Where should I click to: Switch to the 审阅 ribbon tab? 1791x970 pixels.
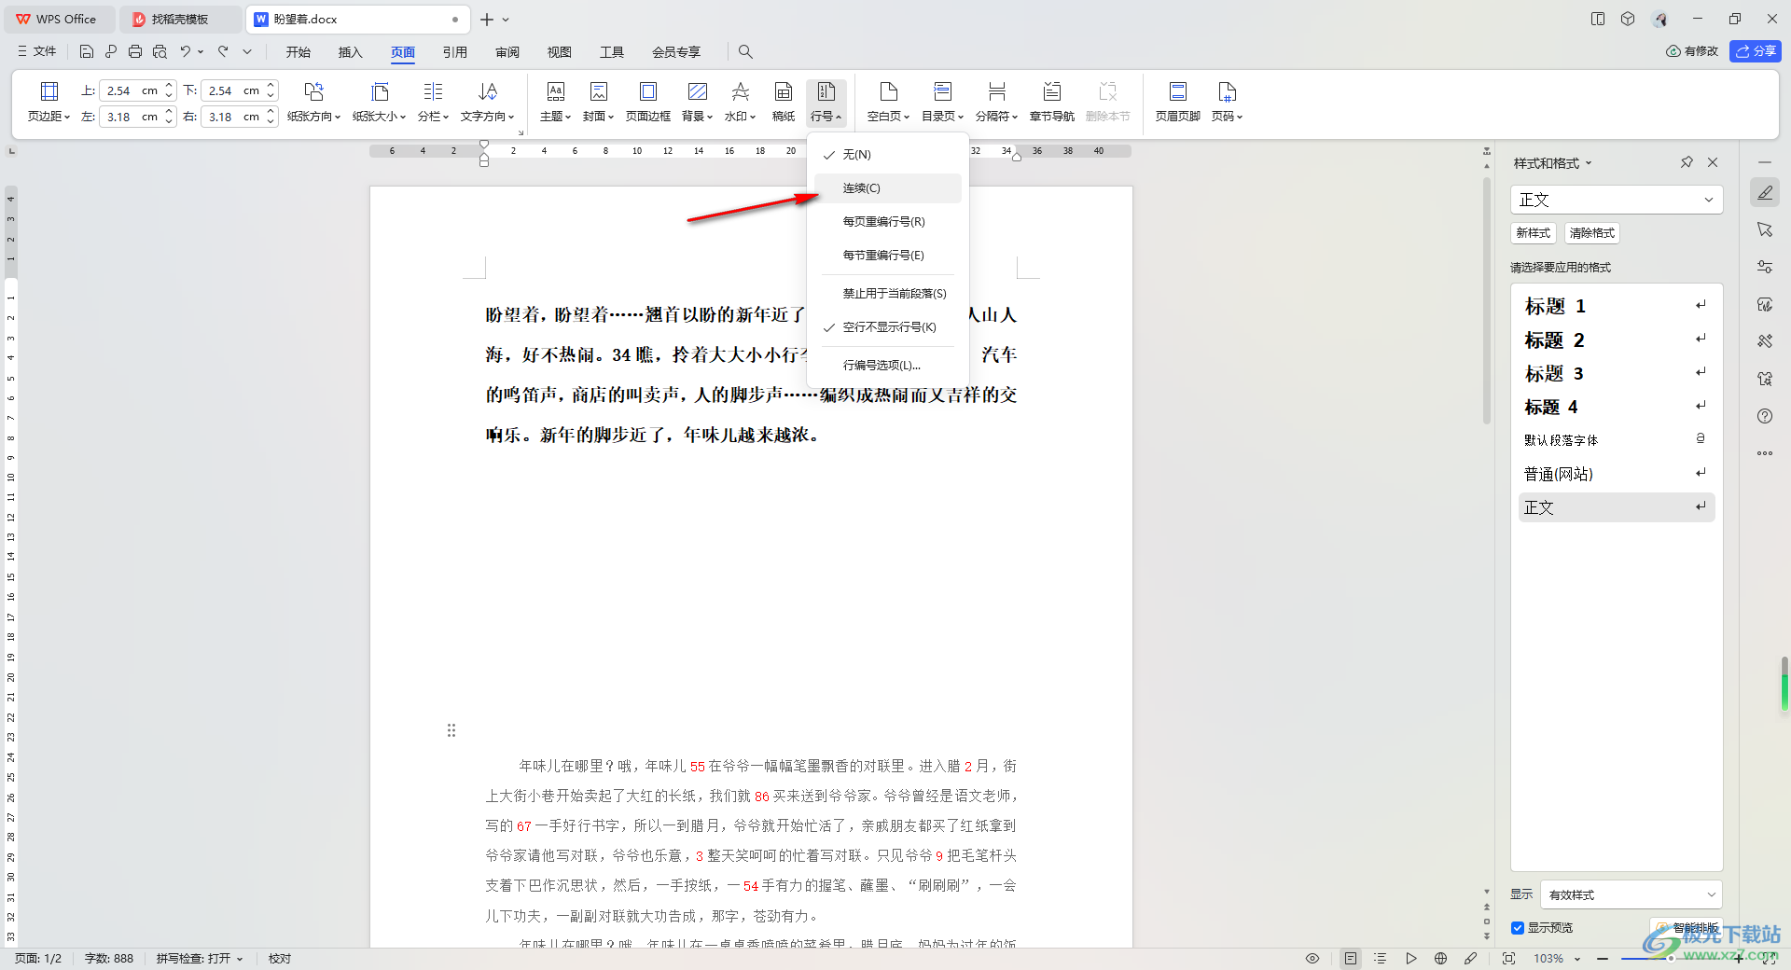pyautogui.click(x=507, y=52)
